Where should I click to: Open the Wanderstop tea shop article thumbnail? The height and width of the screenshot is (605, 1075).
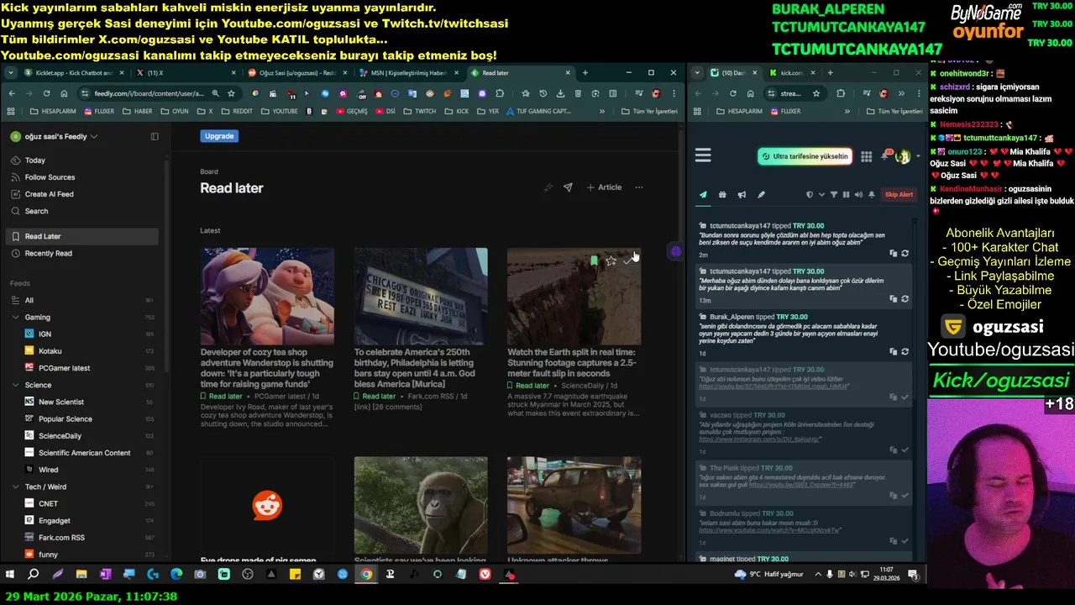tap(267, 296)
